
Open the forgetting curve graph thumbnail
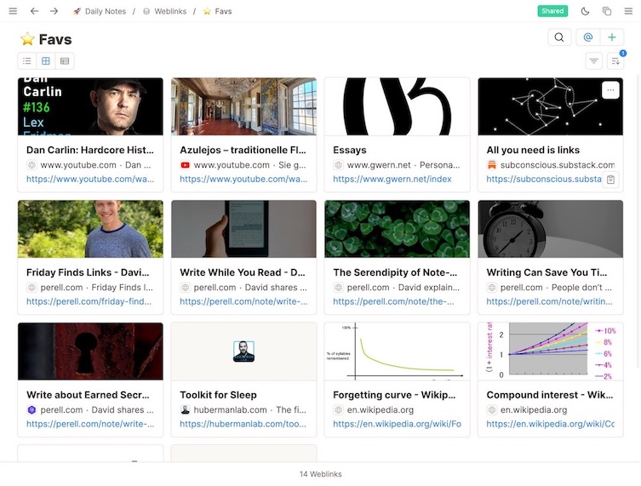pyautogui.click(x=397, y=352)
